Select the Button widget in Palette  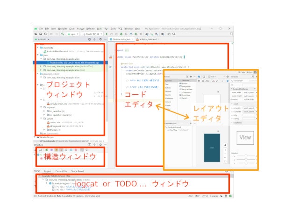click(x=184, y=84)
